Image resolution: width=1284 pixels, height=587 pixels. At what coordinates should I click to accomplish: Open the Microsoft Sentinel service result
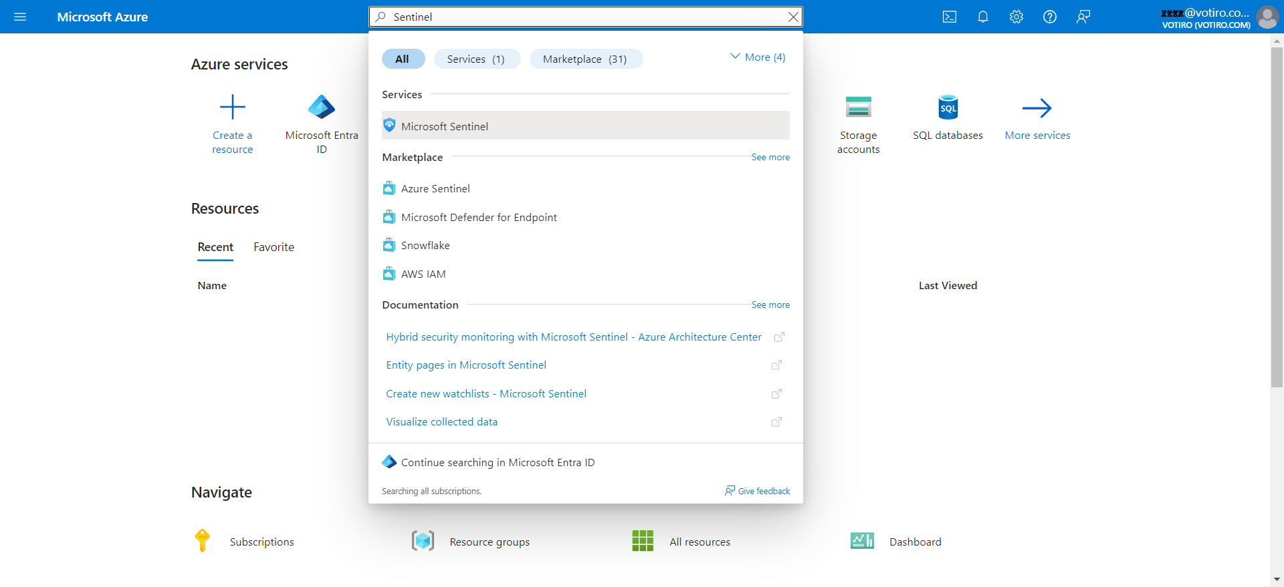(586, 126)
